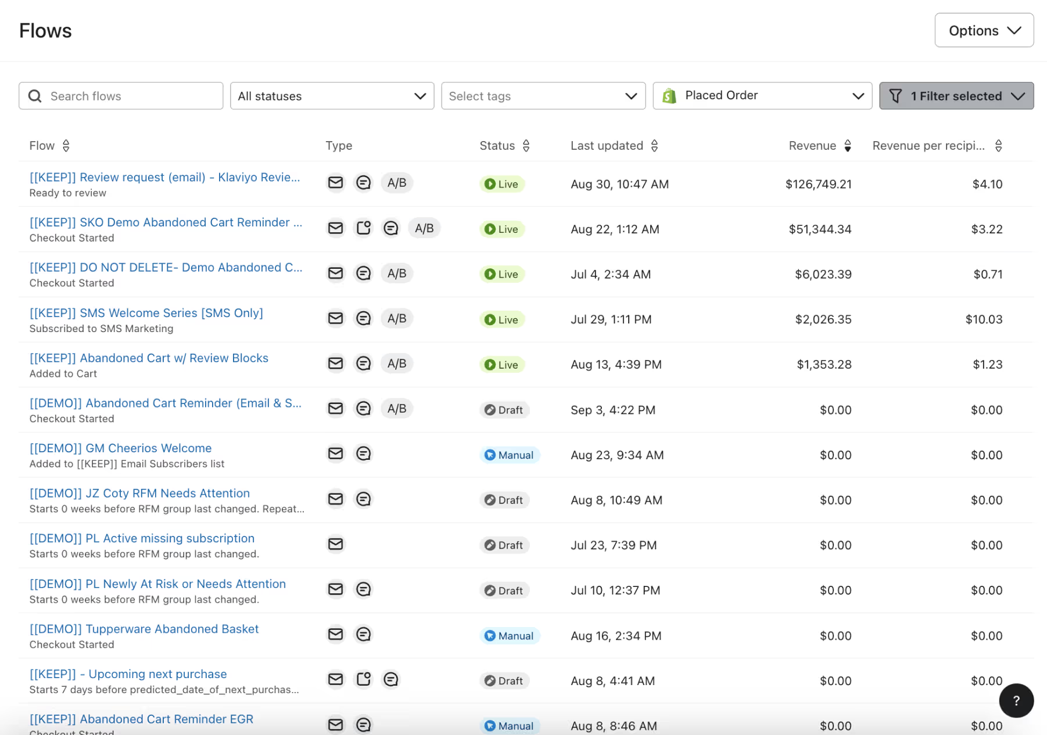Image resolution: width=1047 pixels, height=735 pixels.
Task: Open the Select tags dropdown
Action: pos(543,96)
